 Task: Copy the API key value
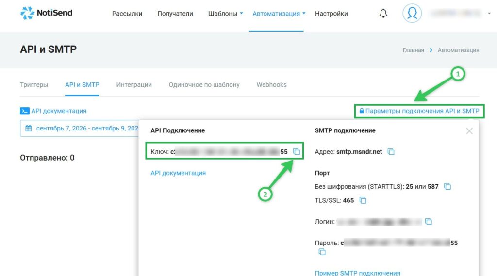tap(297, 152)
